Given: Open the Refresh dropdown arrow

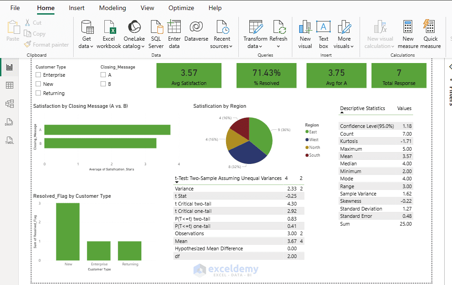Looking at the screenshot, I should [279, 46].
